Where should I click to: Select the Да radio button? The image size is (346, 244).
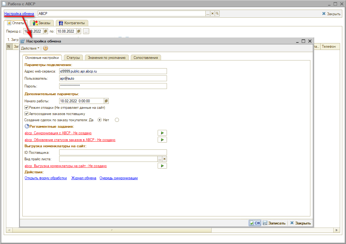click(x=99, y=120)
